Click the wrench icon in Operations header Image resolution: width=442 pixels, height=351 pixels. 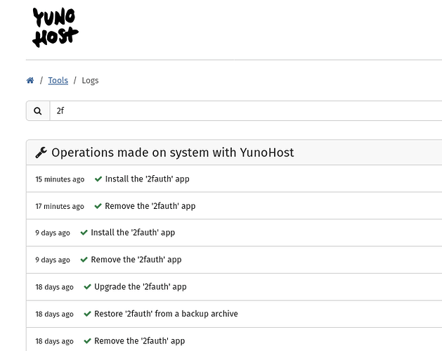(x=41, y=153)
